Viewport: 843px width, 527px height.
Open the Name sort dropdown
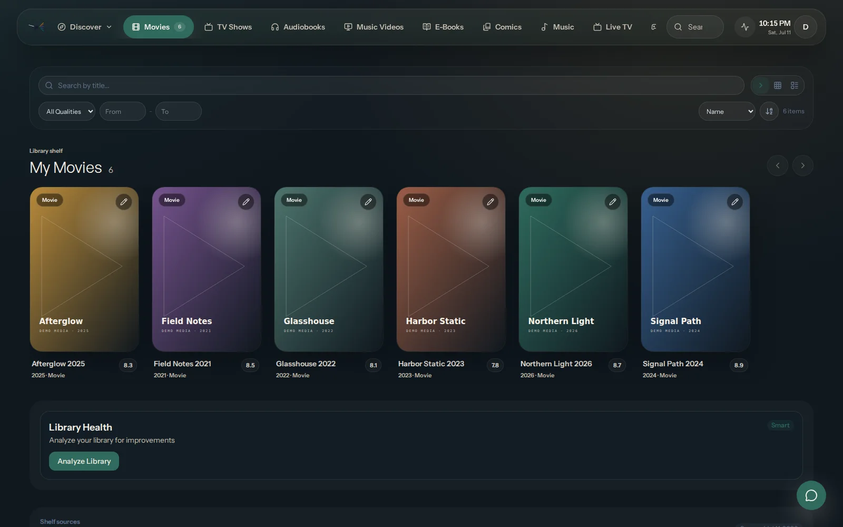pyautogui.click(x=727, y=111)
